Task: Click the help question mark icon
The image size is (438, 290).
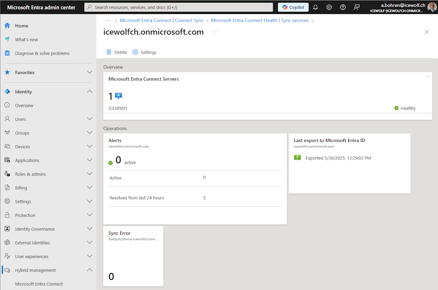Action: pos(343,7)
